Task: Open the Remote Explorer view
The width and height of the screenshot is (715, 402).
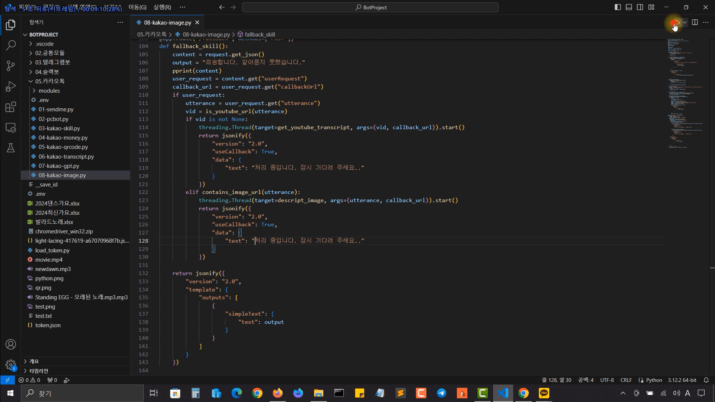Action: [x=11, y=128]
